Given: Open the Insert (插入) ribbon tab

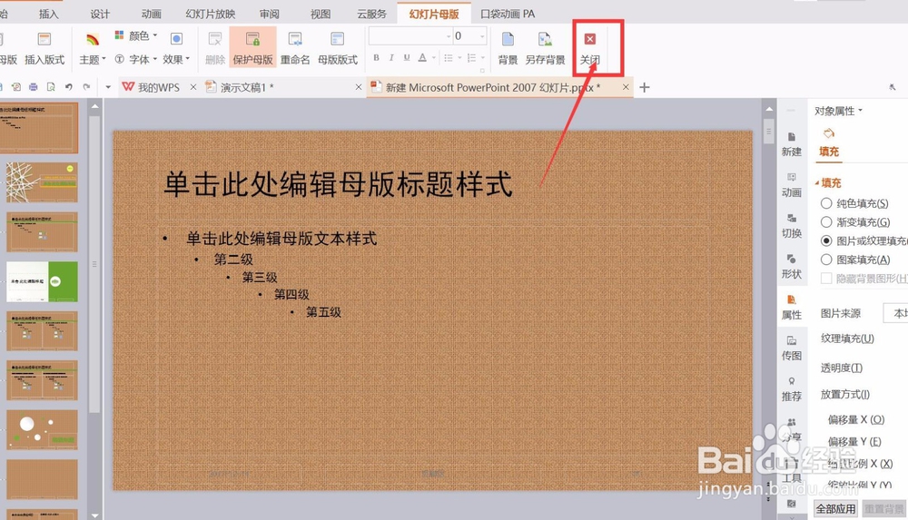Looking at the screenshot, I should [49, 14].
